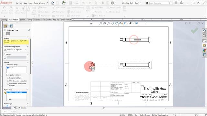Collapse the Arrow section
207x116 pixels.
(x=28, y=54)
